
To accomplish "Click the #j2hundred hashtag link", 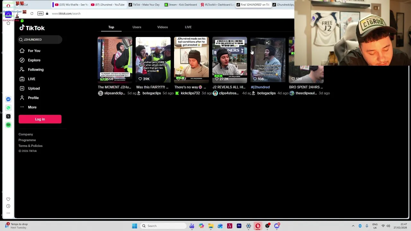I will tap(260, 87).
